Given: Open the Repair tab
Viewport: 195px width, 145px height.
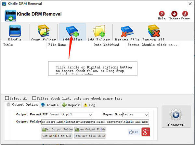Looking at the screenshot, I should [x=71, y=105].
